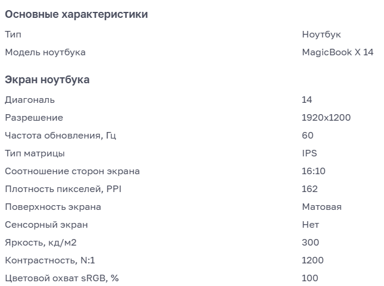384x286 pixels.
Task: Select the IPS matrix type value
Action: 310,153
